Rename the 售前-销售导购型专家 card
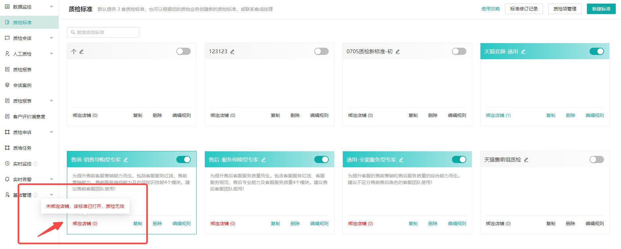Viewport: 621px width, 249px height. click(x=126, y=160)
